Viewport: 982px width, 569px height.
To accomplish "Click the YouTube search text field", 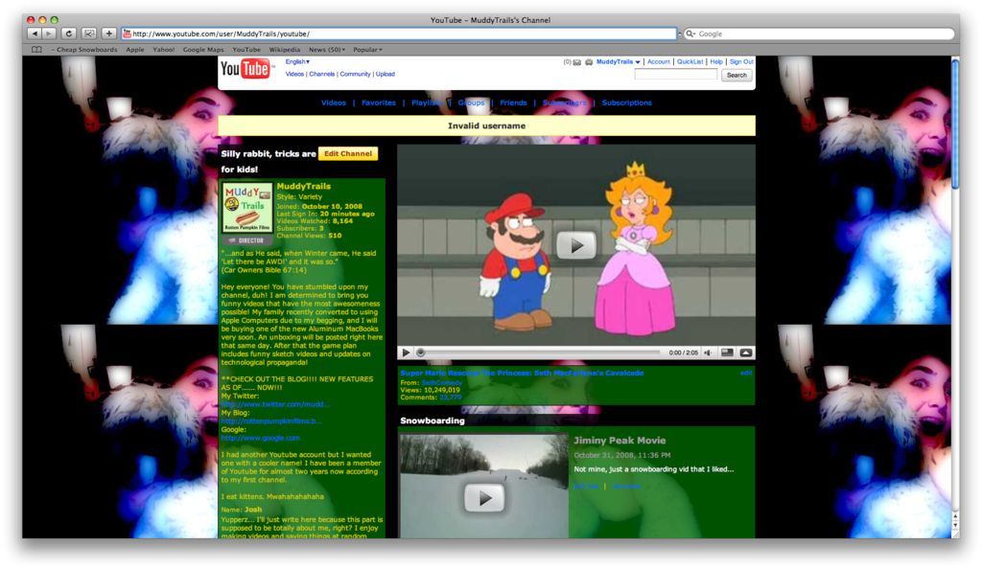I will click(676, 75).
